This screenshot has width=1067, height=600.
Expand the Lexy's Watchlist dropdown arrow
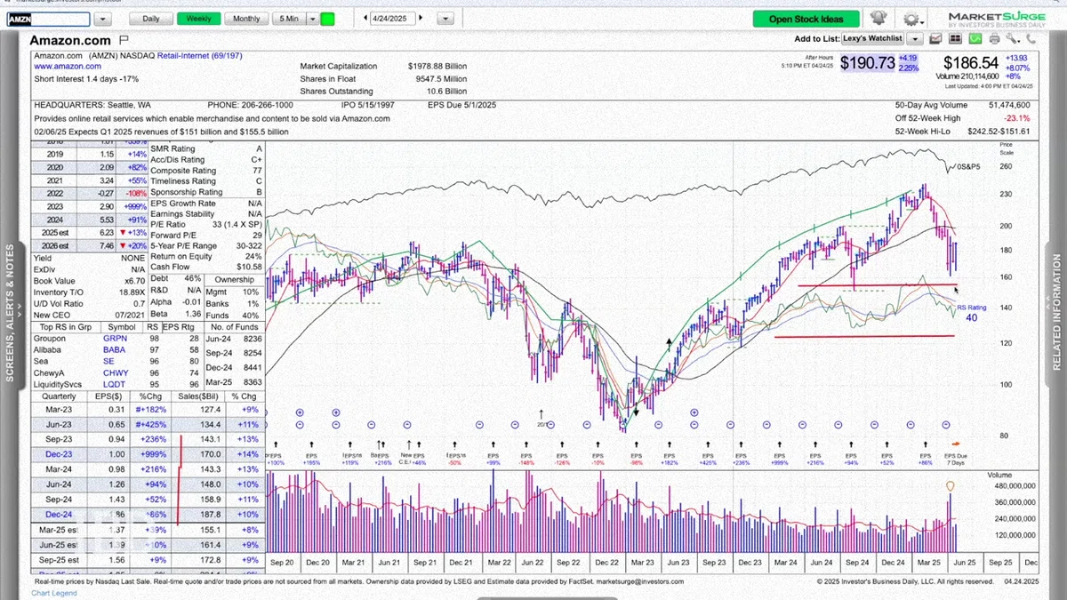(x=915, y=39)
